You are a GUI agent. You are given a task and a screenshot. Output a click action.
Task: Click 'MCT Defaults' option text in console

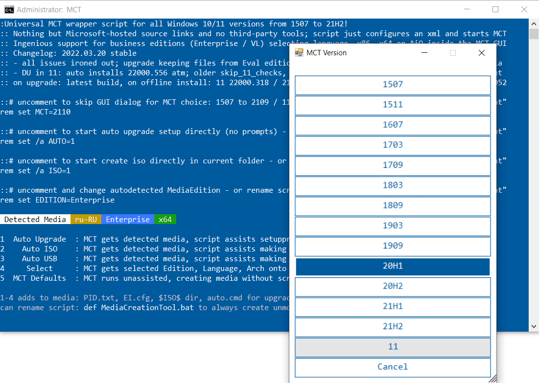point(40,278)
